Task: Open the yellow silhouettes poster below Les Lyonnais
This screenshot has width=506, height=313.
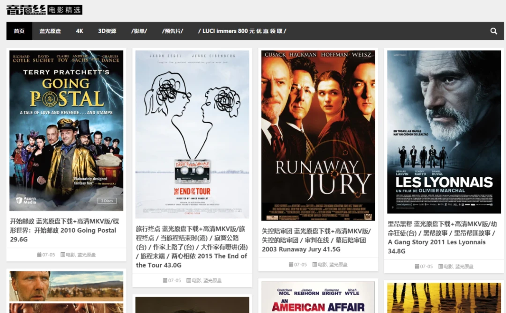Action: 444,298
